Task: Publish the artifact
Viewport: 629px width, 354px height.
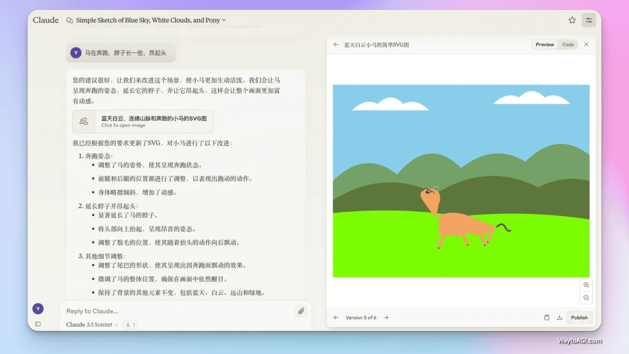Action: (x=579, y=317)
